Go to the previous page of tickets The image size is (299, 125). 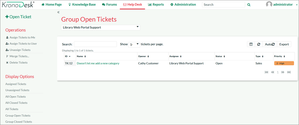273,72
